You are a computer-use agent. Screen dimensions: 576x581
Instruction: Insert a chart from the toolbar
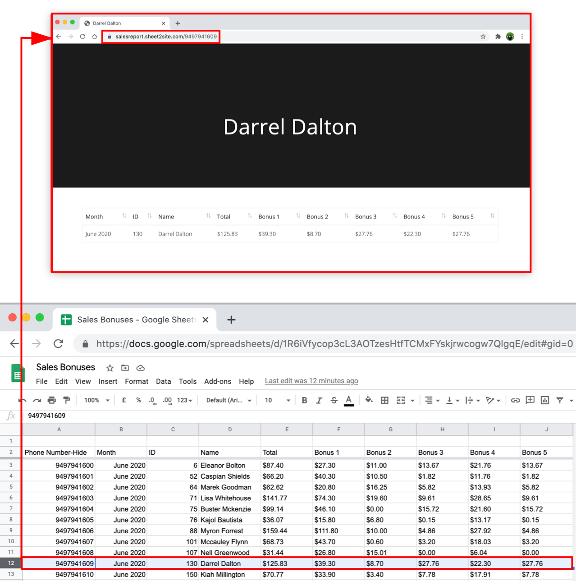tap(545, 400)
